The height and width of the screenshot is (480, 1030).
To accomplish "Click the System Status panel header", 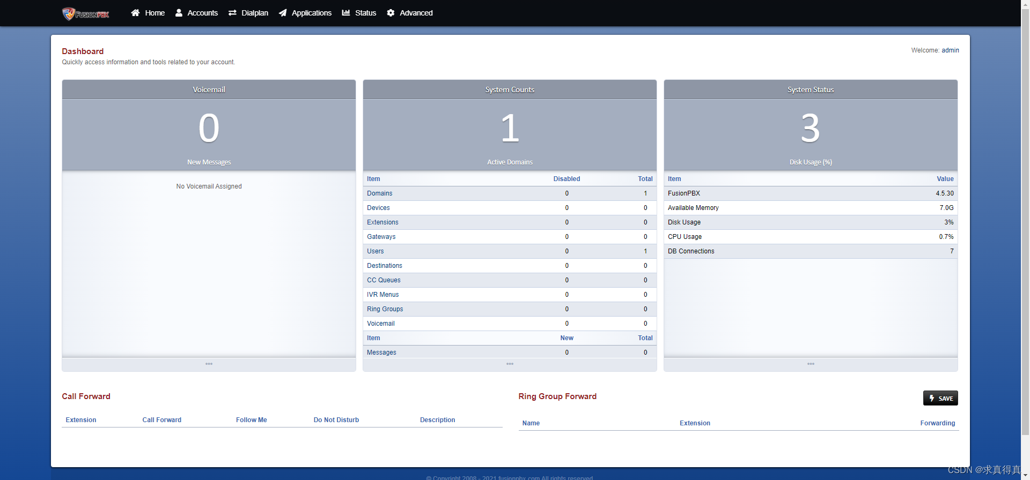I will [811, 89].
